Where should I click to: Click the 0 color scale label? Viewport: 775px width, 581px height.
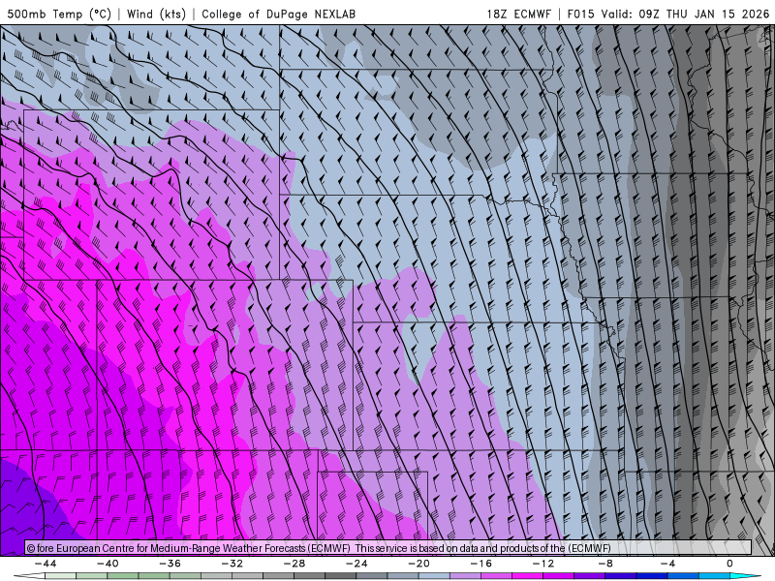730,564
